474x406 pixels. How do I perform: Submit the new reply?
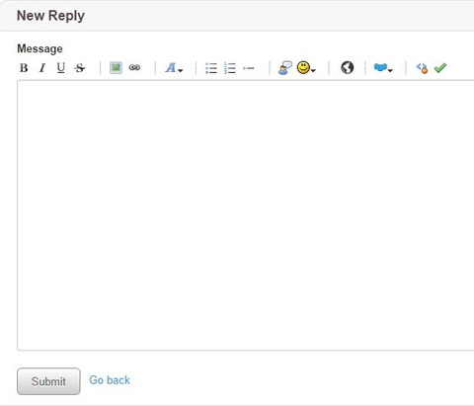click(48, 381)
